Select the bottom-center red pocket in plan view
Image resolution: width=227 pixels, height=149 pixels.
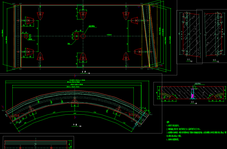[83, 57]
